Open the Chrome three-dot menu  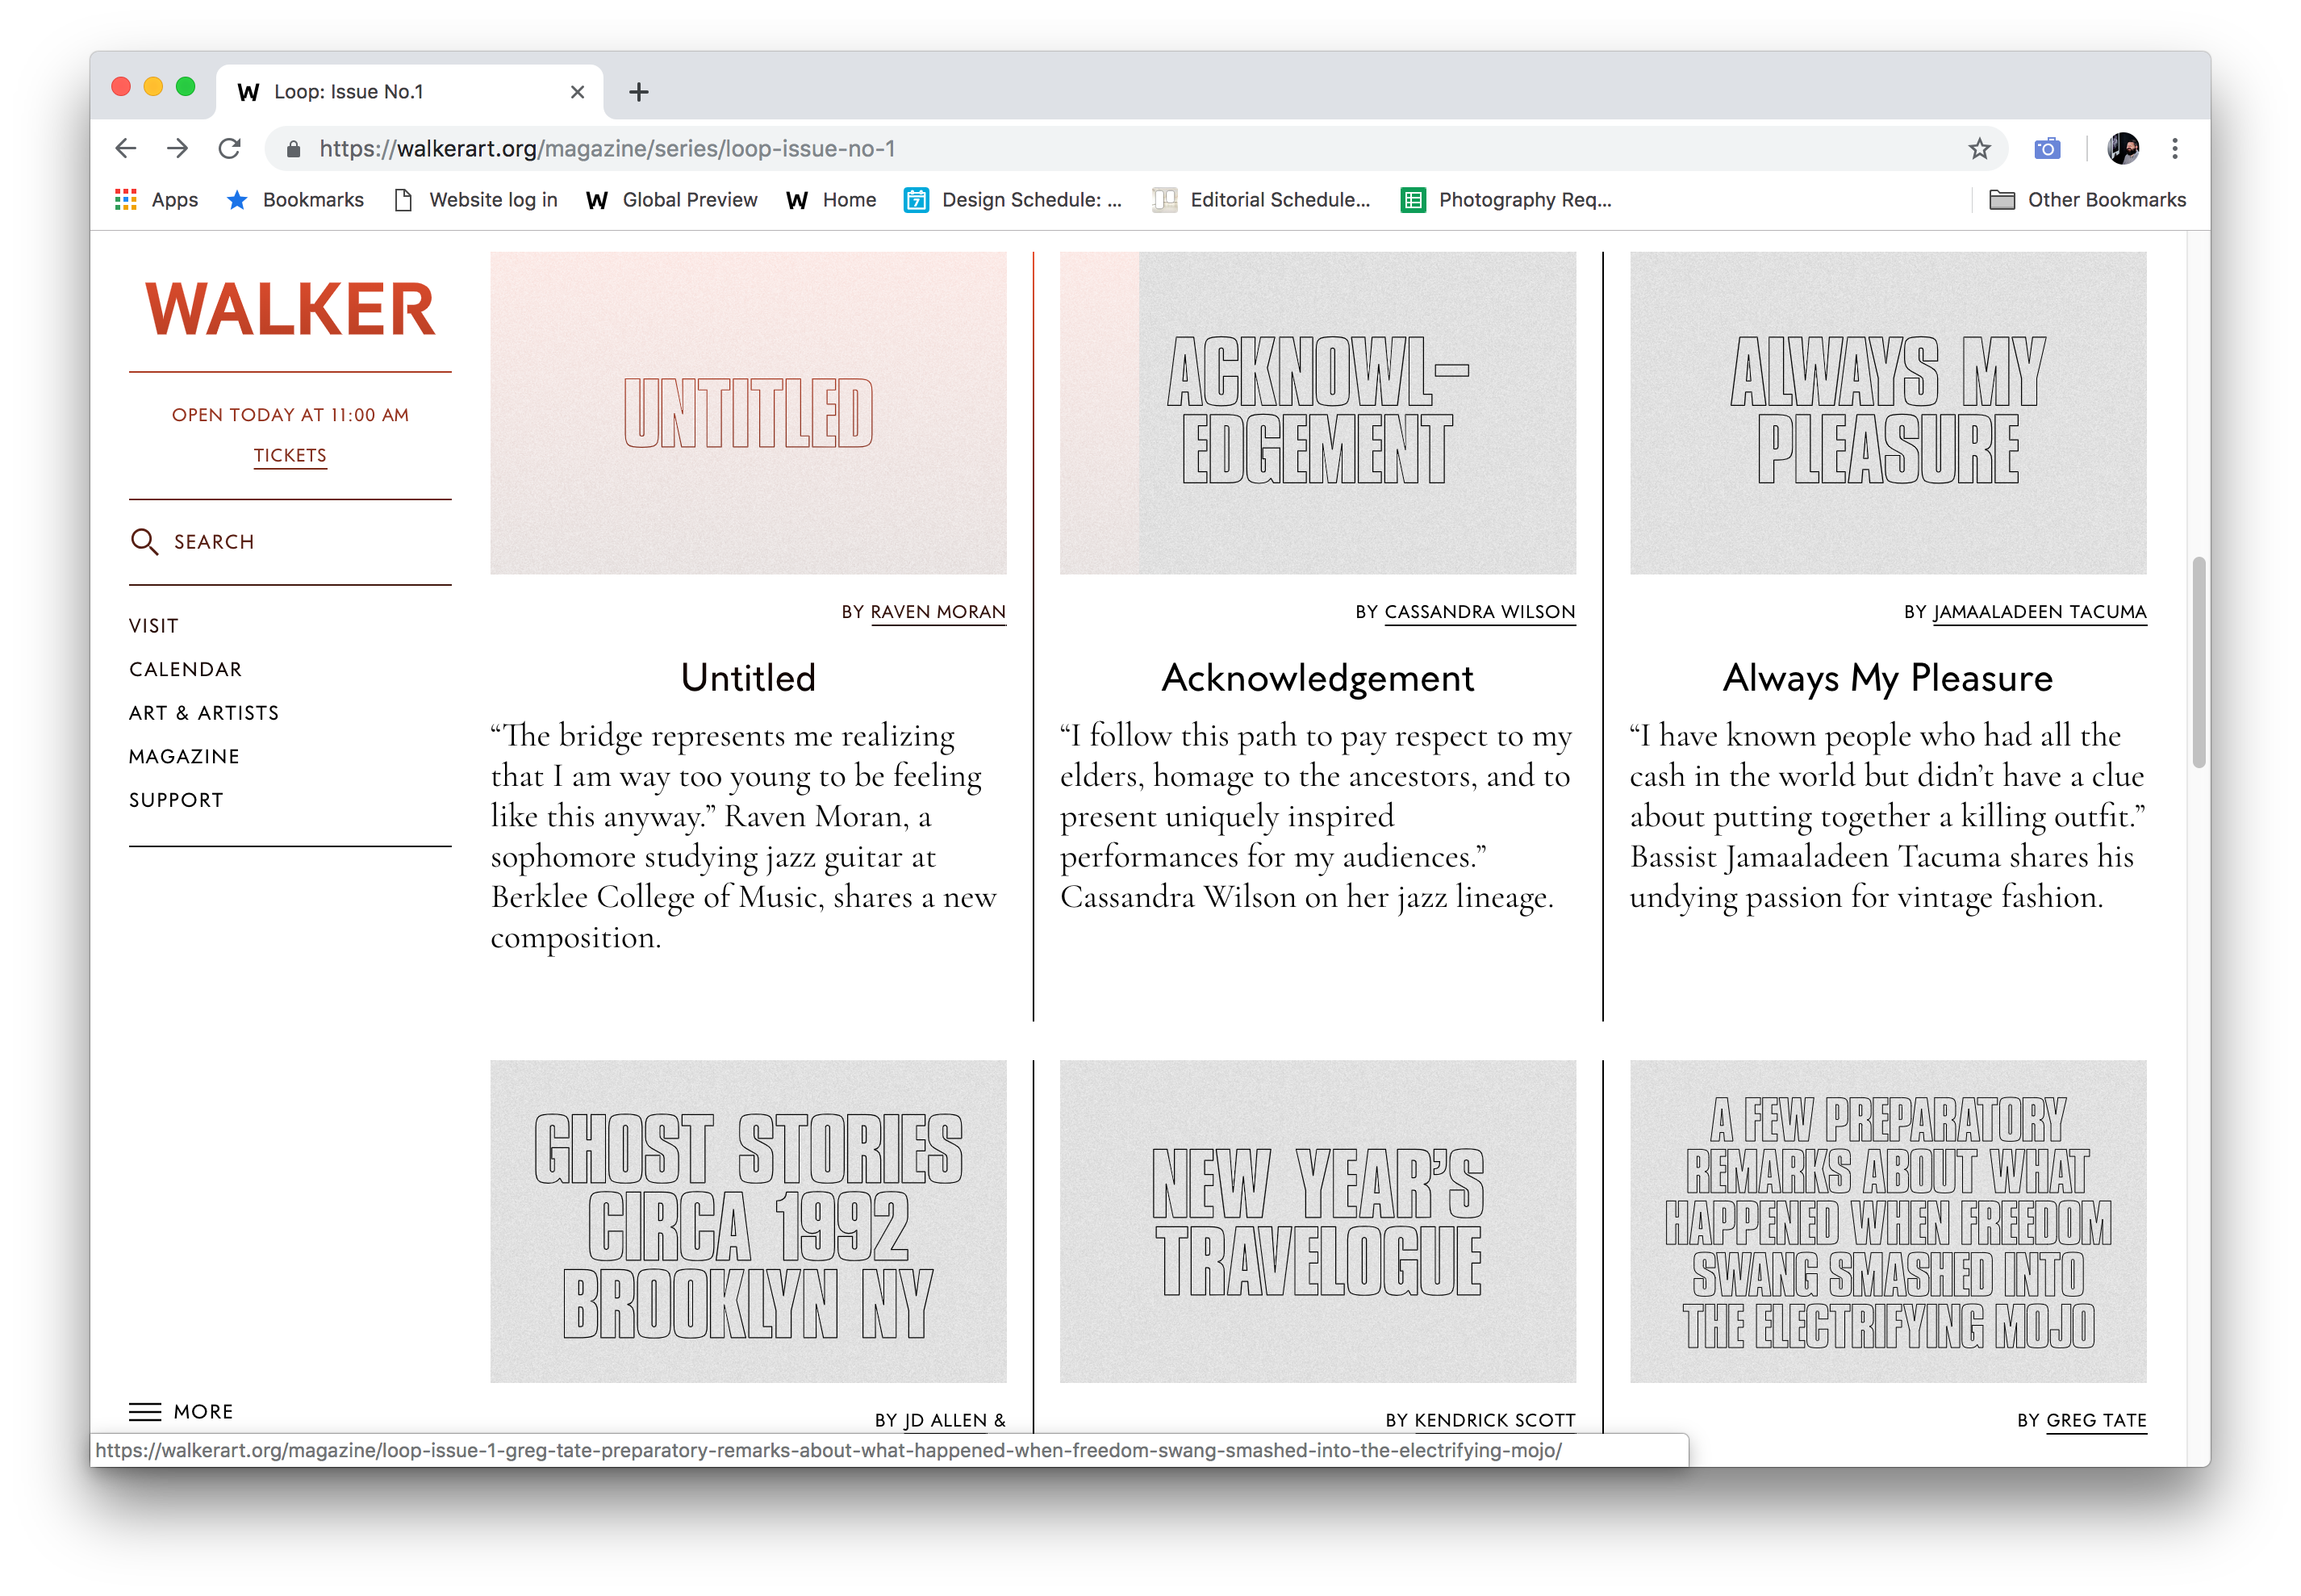pos(2174,149)
